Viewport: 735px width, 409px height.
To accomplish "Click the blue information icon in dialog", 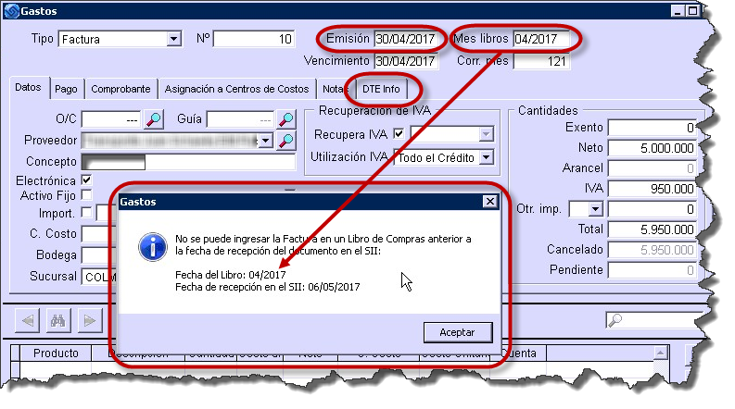I will coord(148,246).
